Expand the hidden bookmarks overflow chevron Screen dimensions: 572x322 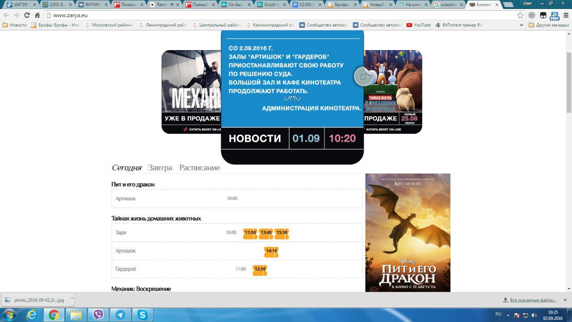pos(522,25)
